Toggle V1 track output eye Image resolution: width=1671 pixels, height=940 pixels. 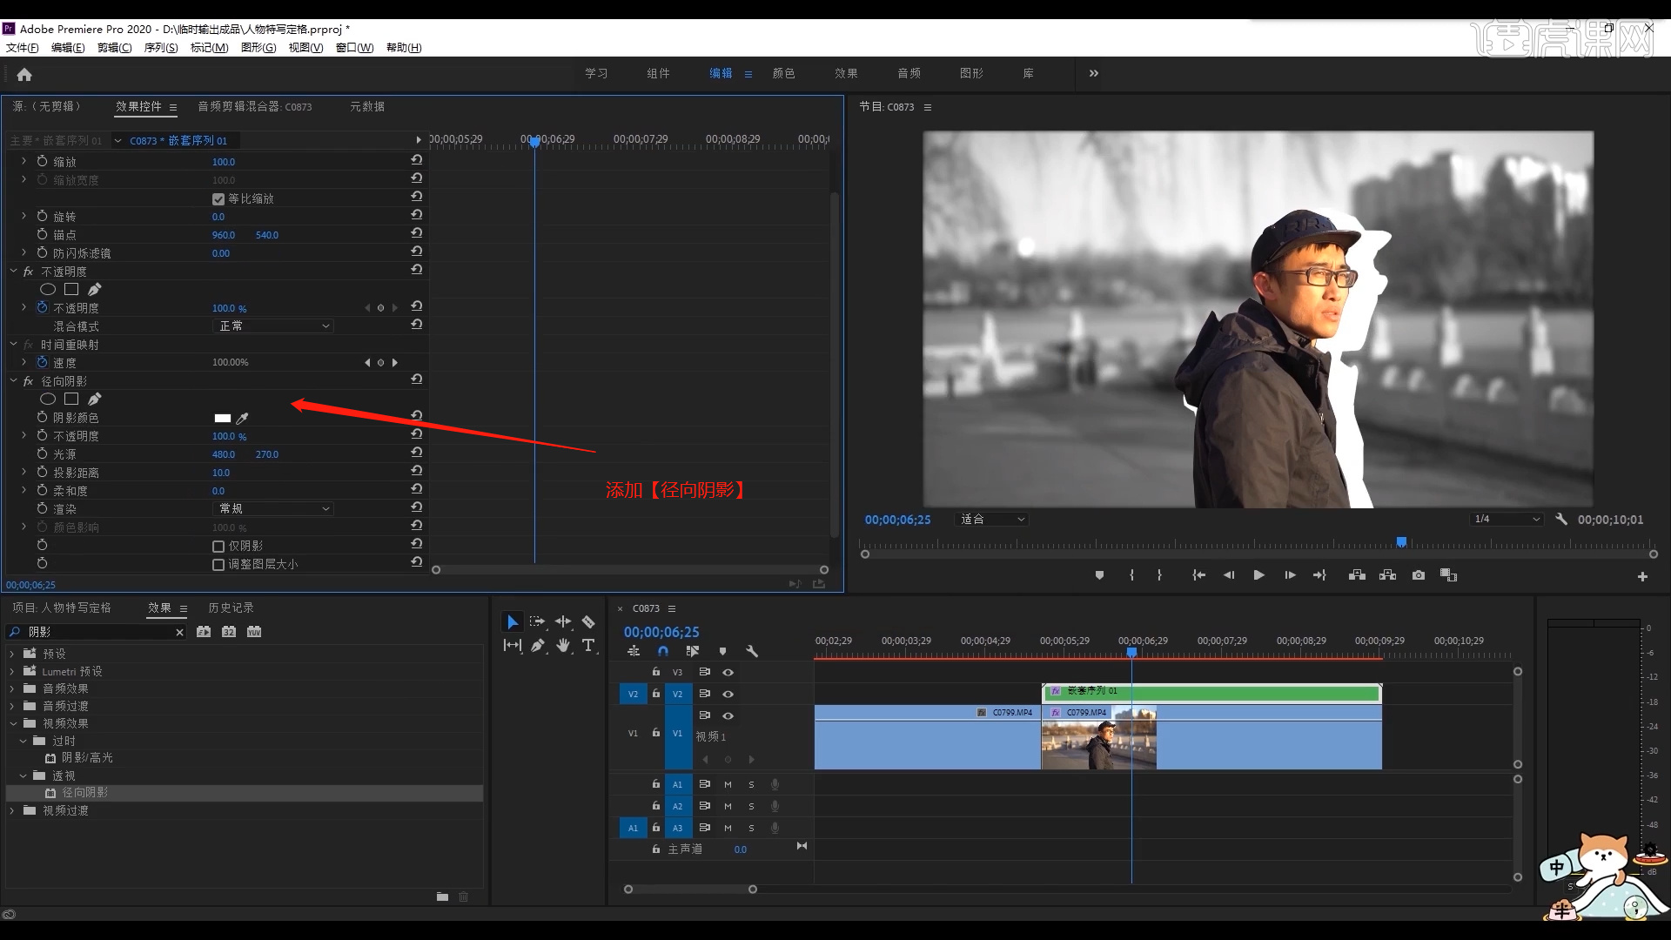tap(728, 715)
